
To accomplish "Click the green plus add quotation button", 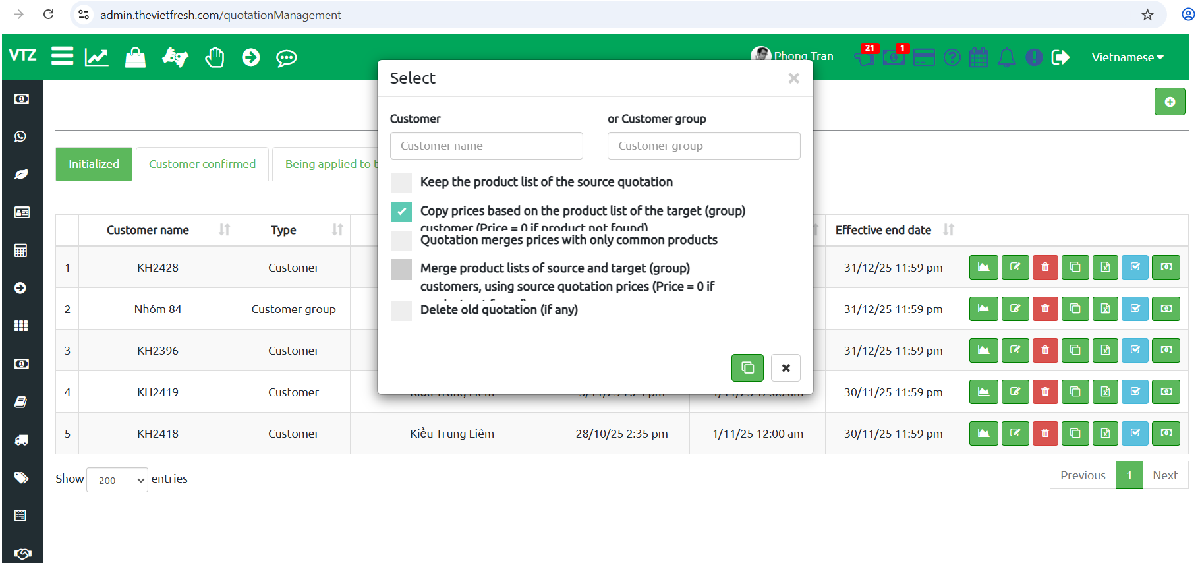I will (1169, 102).
